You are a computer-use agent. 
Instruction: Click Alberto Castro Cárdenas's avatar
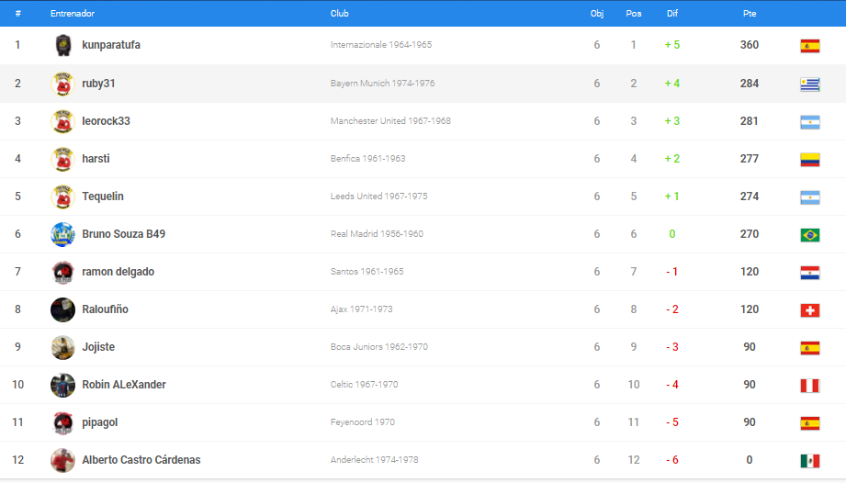click(x=62, y=460)
